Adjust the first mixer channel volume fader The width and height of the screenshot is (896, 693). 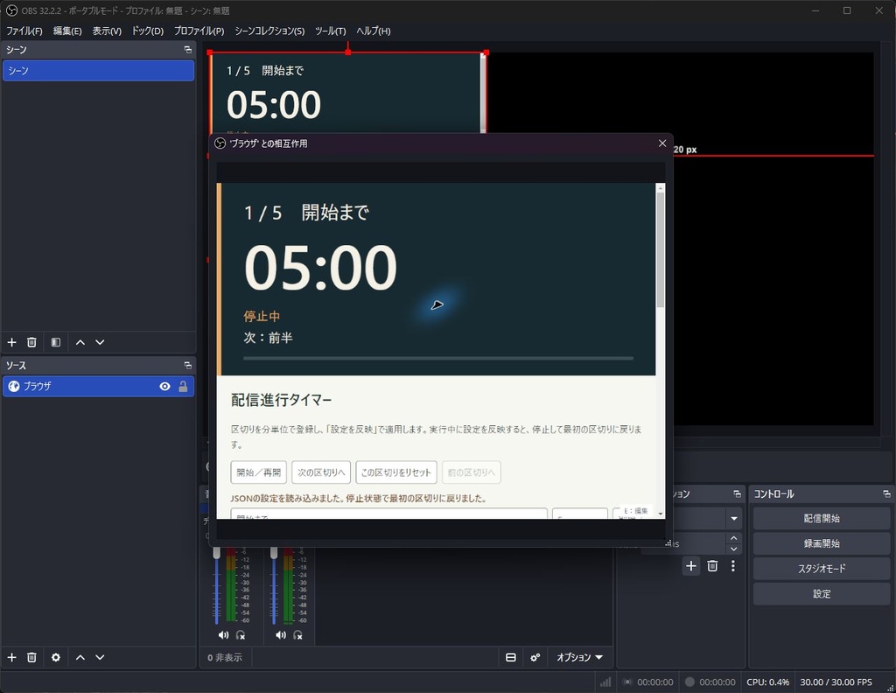coord(217,553)
